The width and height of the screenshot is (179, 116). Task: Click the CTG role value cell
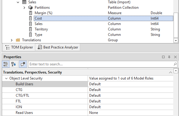[130, 90]
